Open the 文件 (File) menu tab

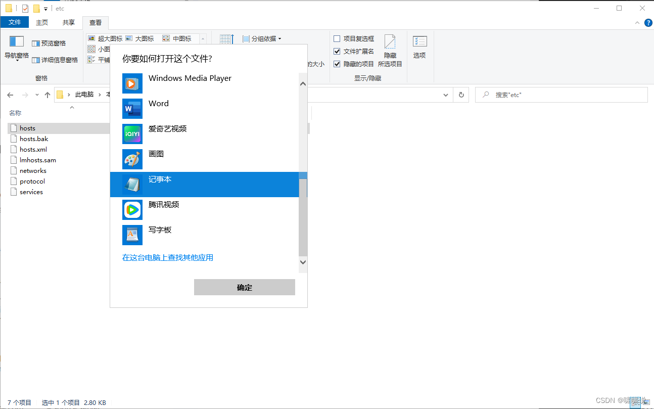[15, 22]
